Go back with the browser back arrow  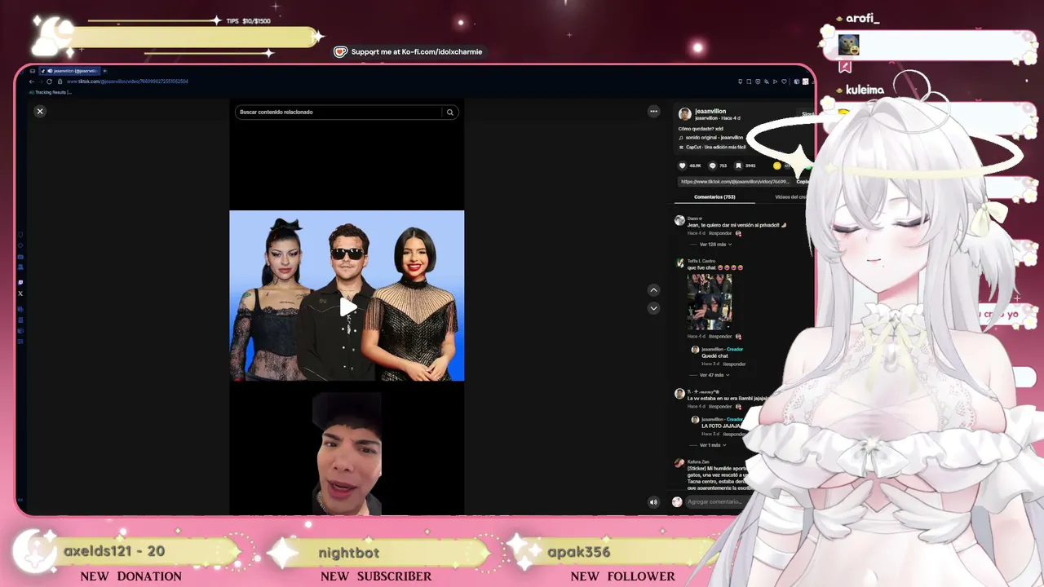pyautogui.click(x=31, y=82)
